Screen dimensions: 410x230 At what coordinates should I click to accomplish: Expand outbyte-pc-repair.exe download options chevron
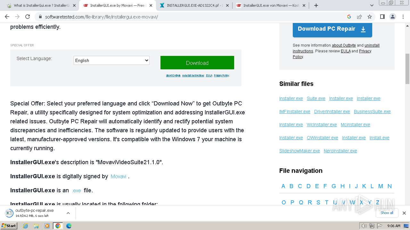[x=68, y=213]
